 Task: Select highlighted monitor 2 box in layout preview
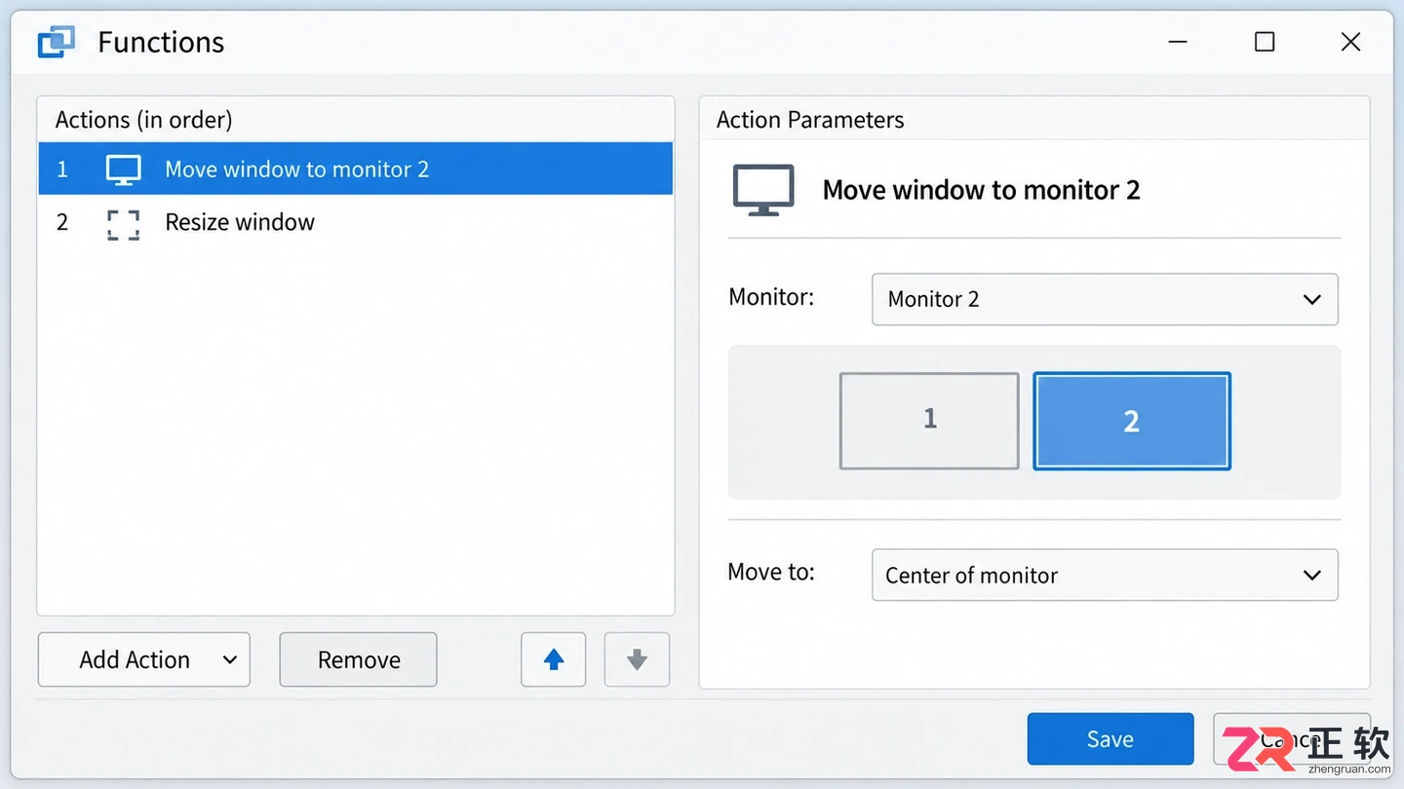(x=1132, y=421)
